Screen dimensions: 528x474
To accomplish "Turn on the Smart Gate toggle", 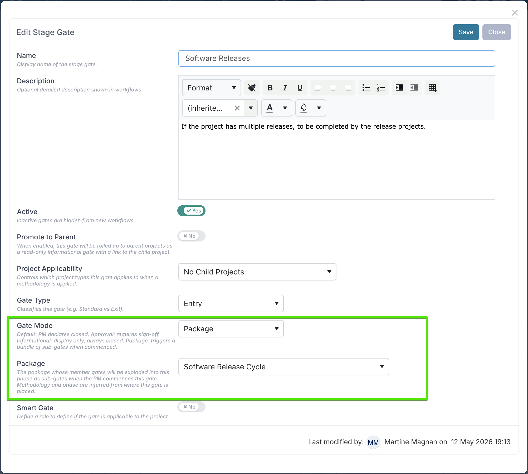I will [x=192, y=407].
